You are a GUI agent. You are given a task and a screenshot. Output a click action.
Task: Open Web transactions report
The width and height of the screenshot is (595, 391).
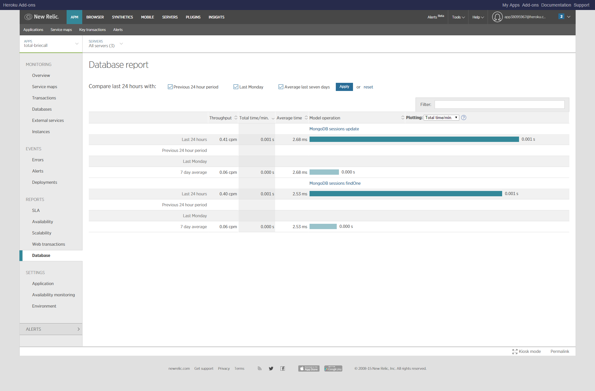[x=48, y=244]
